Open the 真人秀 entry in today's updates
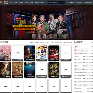The width and height of the screenshot is (93, 93). [x=78, y=60]
